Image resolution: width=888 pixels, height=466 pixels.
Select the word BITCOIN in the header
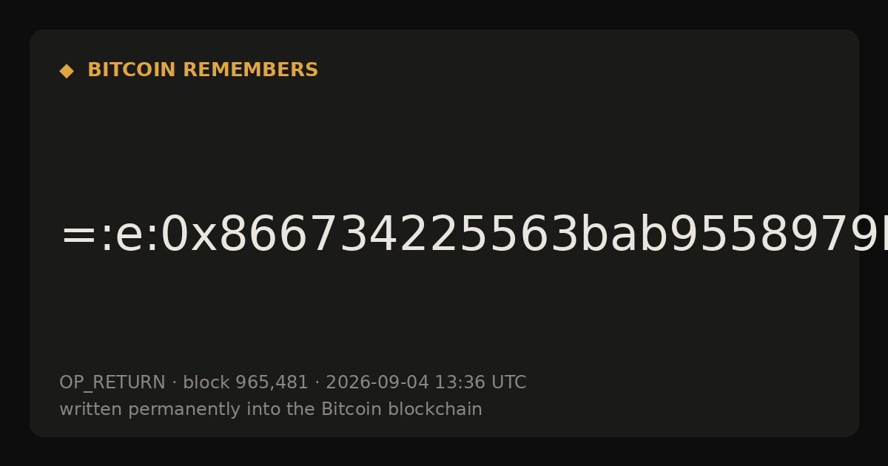[x=132, y=70]
